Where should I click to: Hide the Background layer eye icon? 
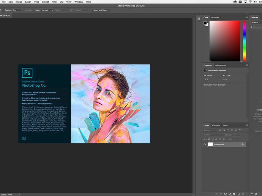(205, 145)
